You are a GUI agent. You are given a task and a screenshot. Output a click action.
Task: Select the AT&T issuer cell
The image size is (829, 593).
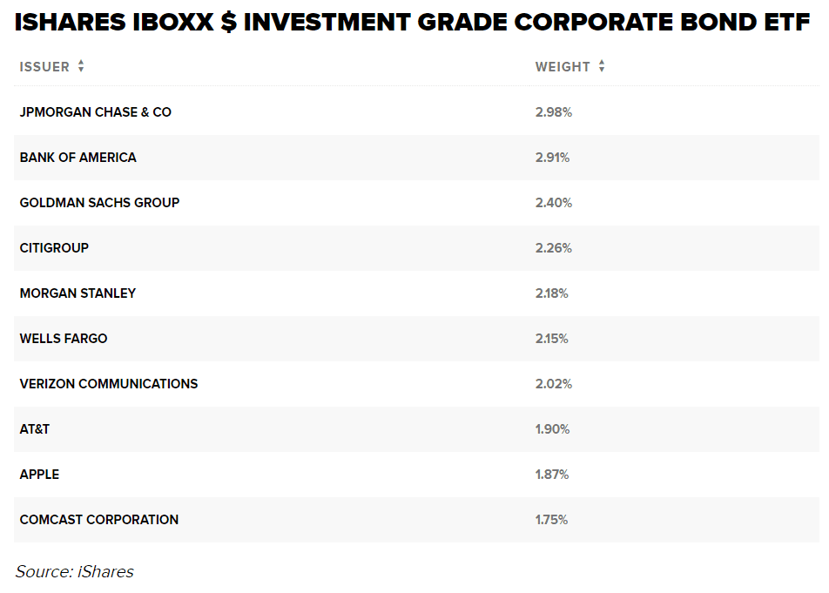coord(35,429)
